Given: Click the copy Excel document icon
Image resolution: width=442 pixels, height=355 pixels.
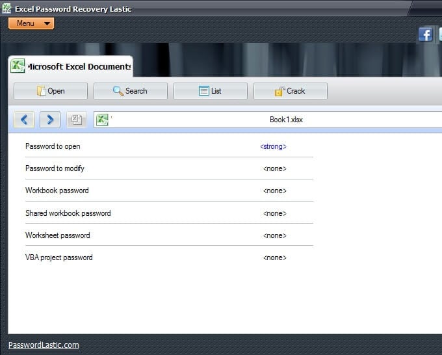Looking at the screenshot, I should (x=77, y=120).
